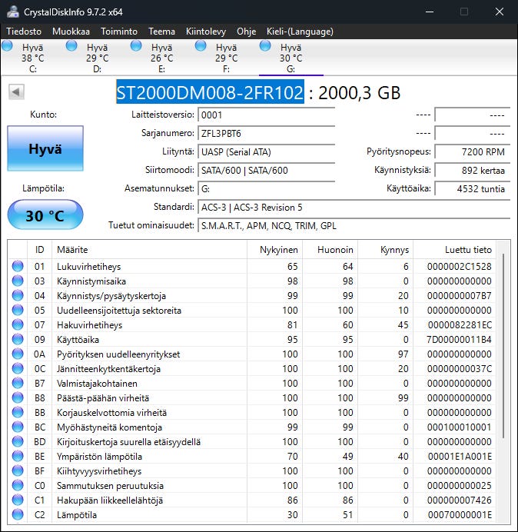Click the highlighted ST2000DM008-2FR102 model name
The height and width of the screenshot is (532, 518).
coord(210,92)
